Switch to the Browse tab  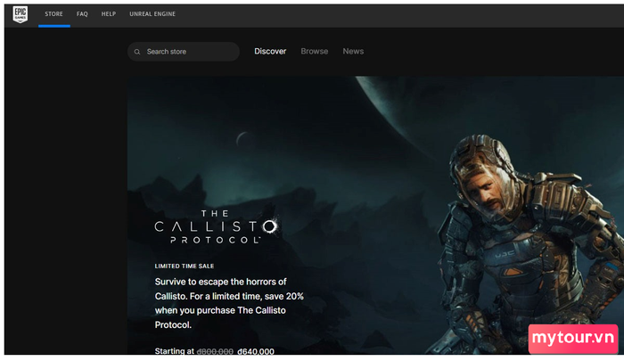[x=315, y=52]
